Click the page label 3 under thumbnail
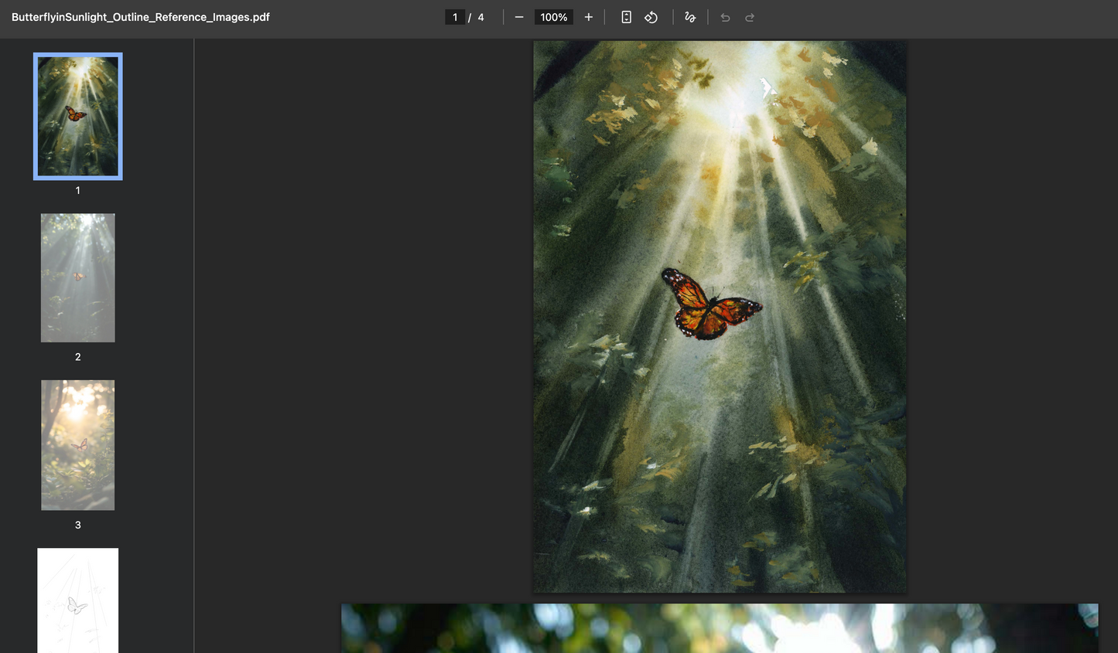 (x=78, y=525)
